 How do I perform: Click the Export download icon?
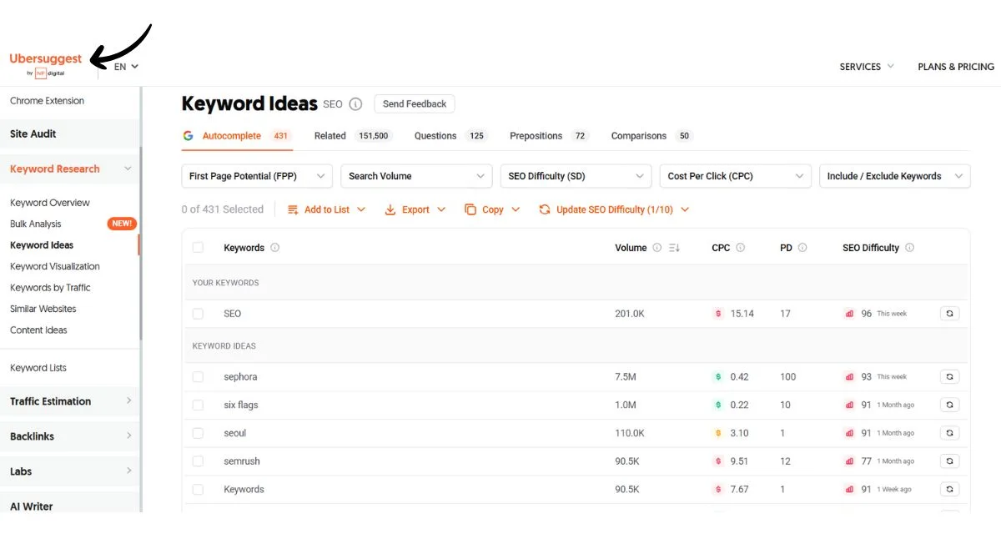click(390, 209)
